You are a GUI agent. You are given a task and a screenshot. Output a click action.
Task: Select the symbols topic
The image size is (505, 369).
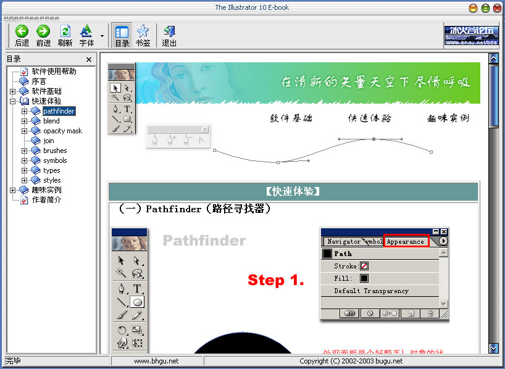[x=55, y=160]
